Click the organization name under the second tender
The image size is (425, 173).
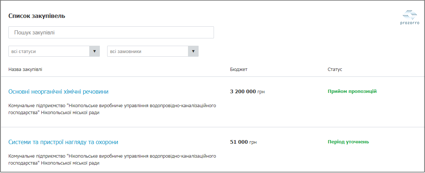(x=112, y=159)
